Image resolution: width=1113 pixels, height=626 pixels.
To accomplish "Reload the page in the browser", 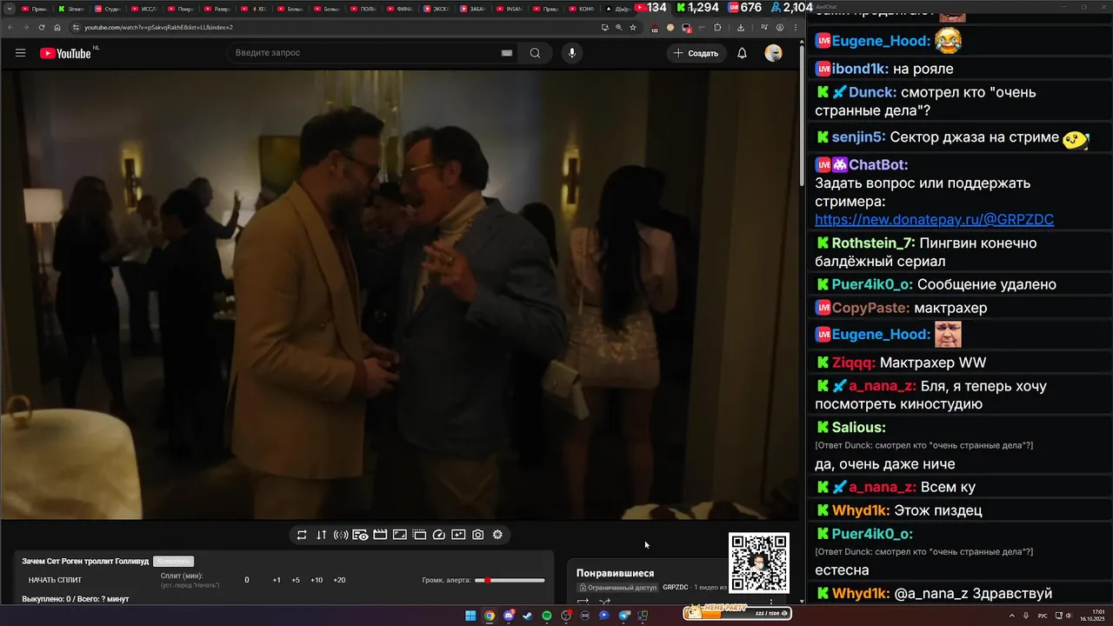I will tap(42, 27).
